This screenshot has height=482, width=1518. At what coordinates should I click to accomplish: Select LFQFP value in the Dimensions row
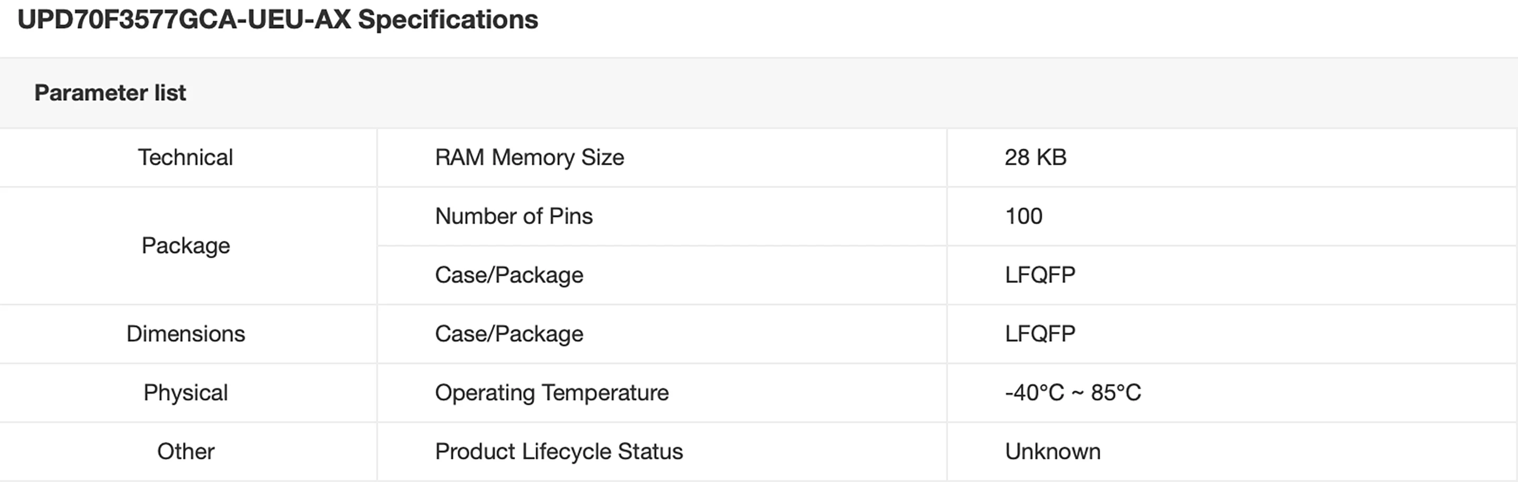[1040, 334]
